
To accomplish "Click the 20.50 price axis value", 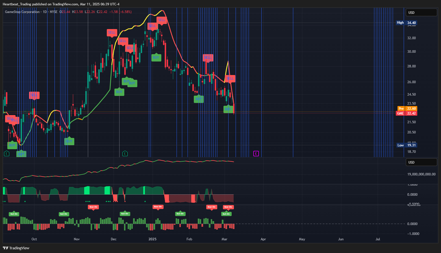I will (411, 132).
